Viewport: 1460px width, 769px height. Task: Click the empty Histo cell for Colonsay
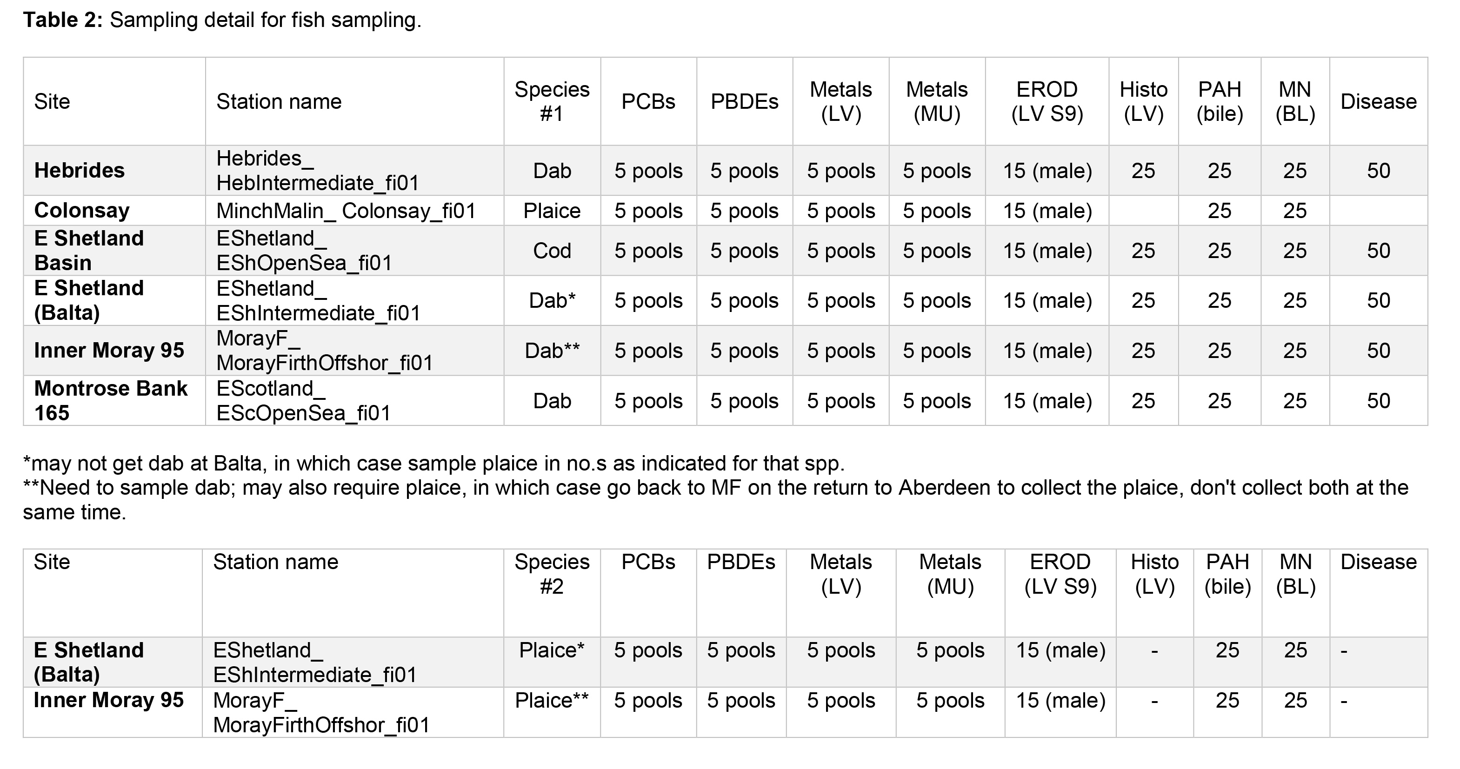point(1143,211)
